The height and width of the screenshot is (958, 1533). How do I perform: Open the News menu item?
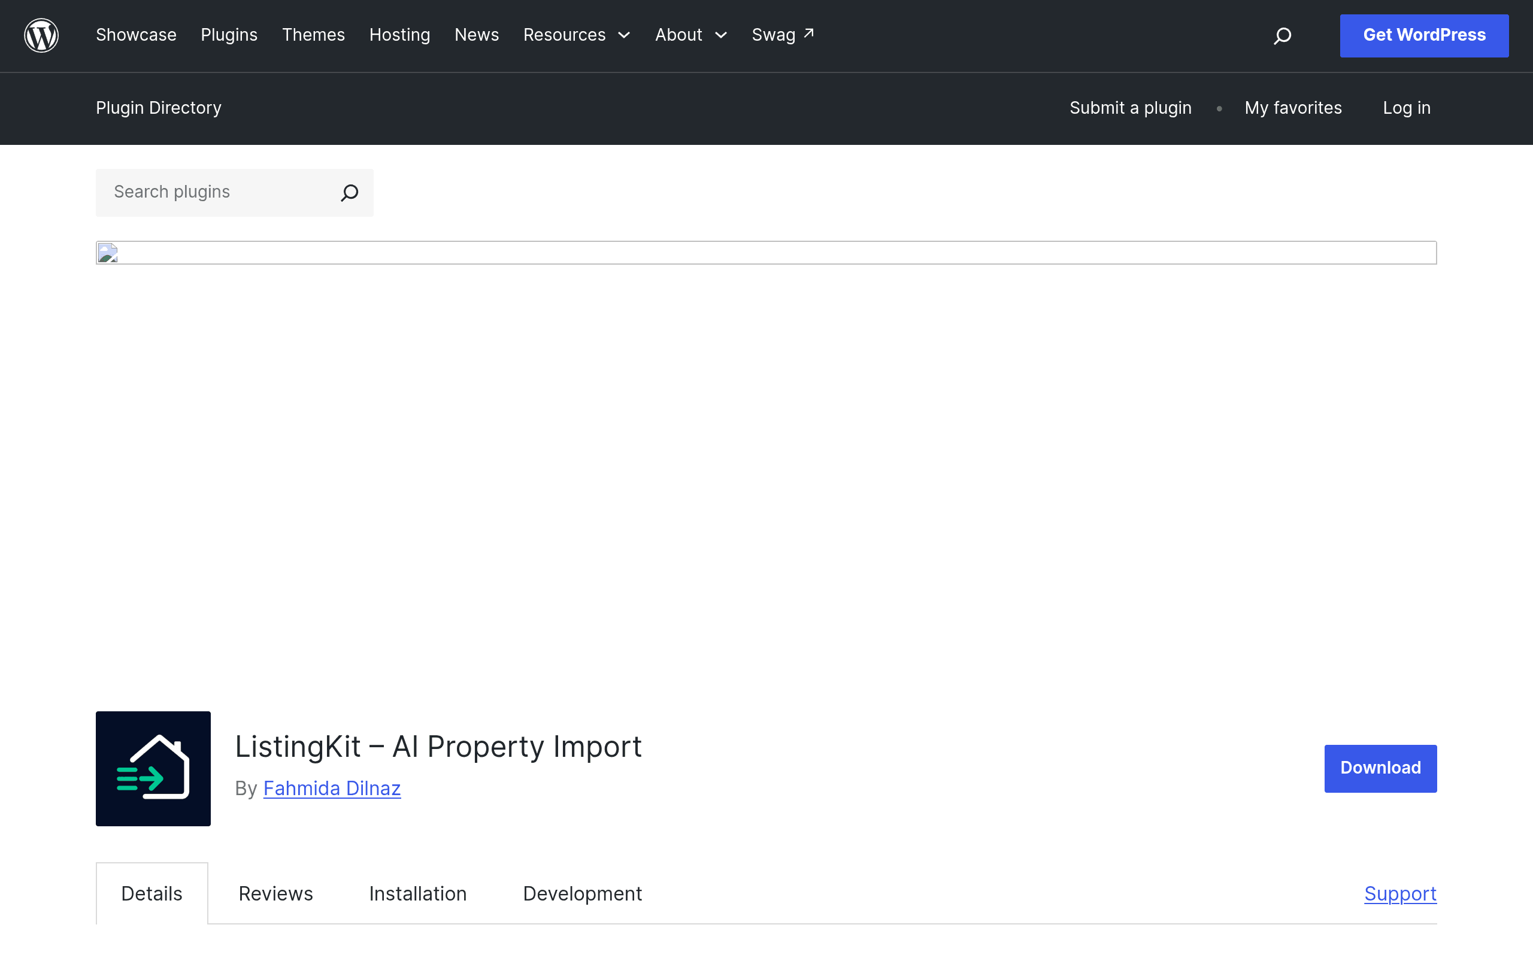coord(477,35)
